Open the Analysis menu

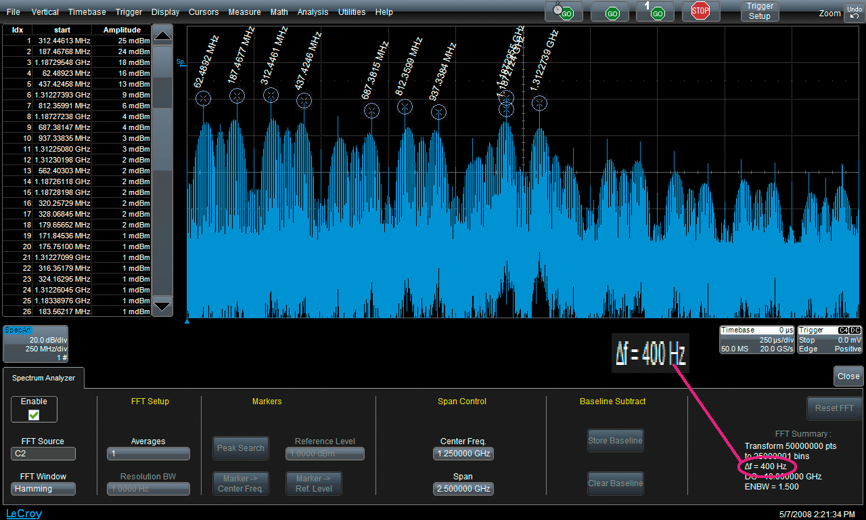pyautogui.click(x=313, y=12)
